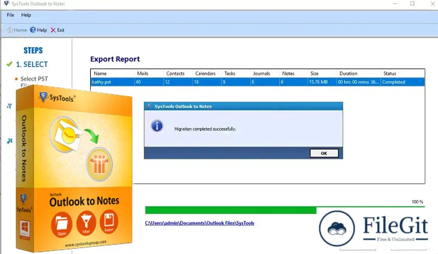Click the Export Report heading
The width and height of the screenshot is (438, 254).
115,59
